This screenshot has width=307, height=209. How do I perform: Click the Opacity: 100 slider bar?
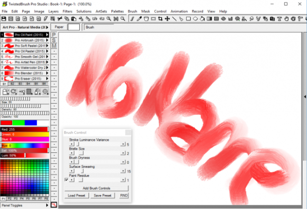point(25,113)
